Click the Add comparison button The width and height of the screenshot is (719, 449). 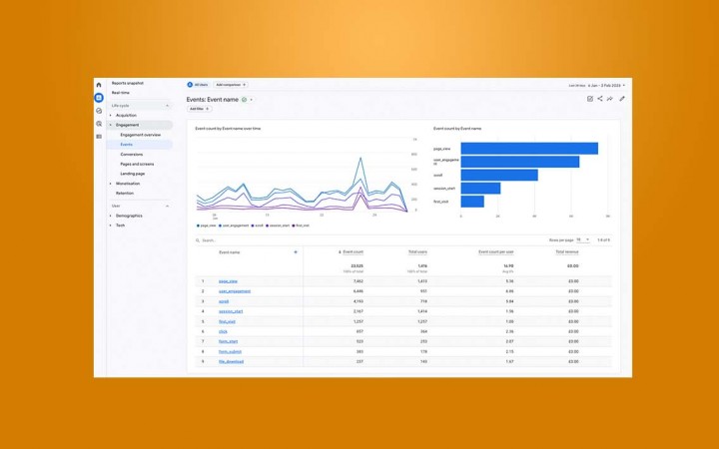pyautogui.click(x=231, y=85)
